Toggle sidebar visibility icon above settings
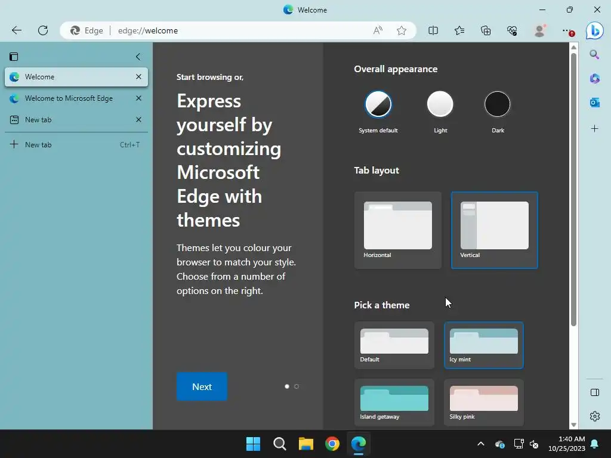 pos(595,392)
